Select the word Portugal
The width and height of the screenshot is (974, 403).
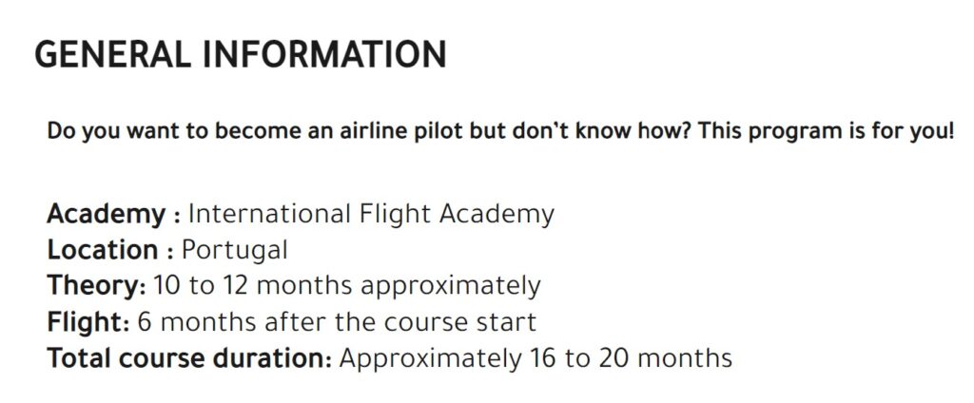click(x=234, y=252)
